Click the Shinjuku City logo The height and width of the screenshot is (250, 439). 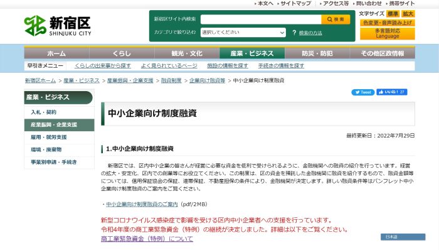(58, 26)
